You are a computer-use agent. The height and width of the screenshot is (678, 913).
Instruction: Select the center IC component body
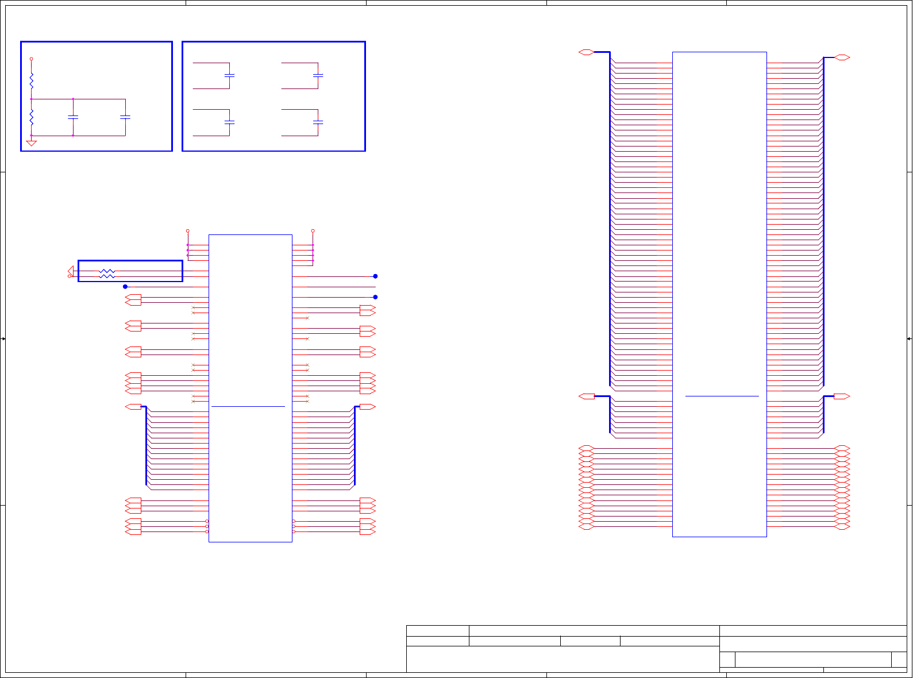(251, 388)
